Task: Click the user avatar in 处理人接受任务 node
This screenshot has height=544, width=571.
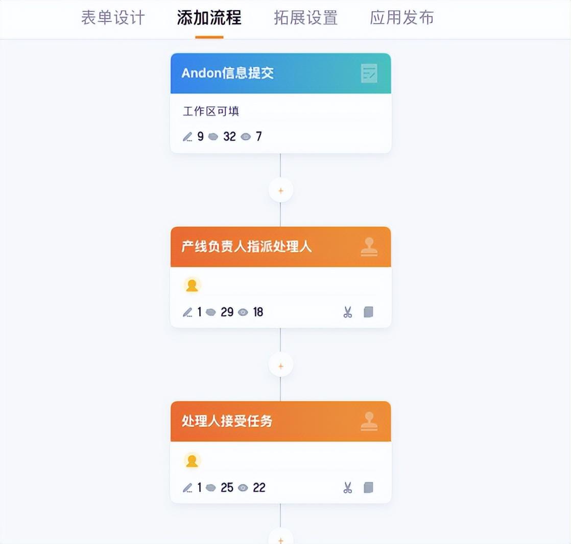Action: click(192, 461)
